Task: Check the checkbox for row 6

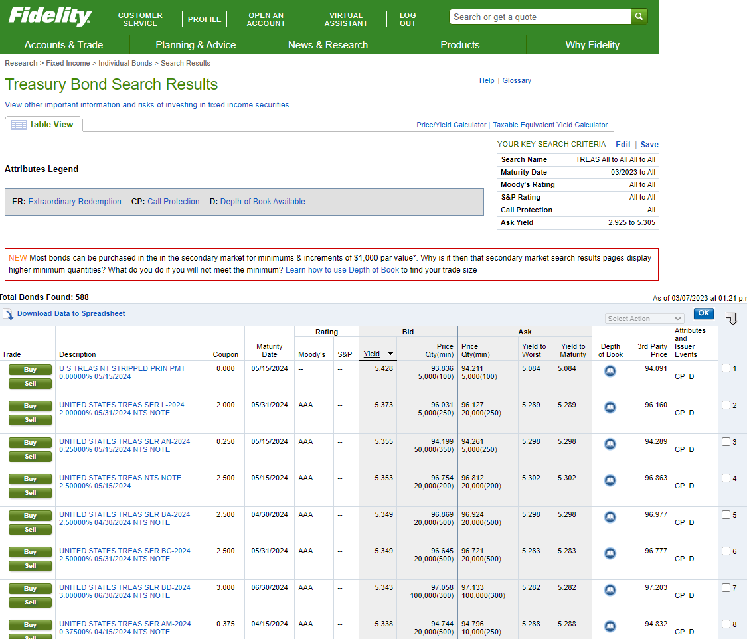Action: pos(726,551)
